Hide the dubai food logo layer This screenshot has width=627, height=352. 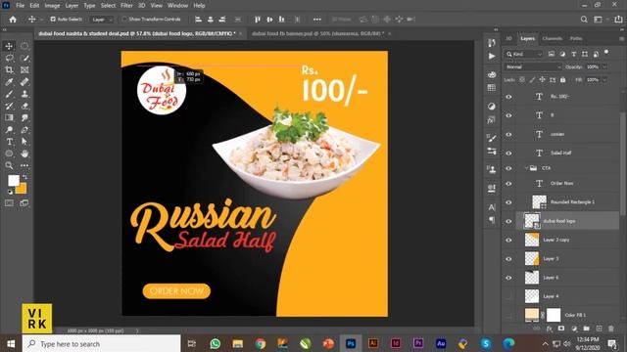coord(508,221)
